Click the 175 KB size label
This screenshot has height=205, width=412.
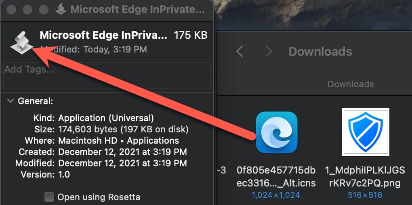tap(191, 35)
